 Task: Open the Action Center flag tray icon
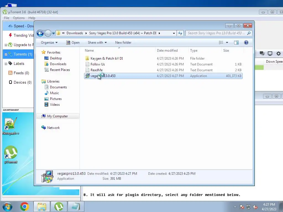[x=242, y=207]
